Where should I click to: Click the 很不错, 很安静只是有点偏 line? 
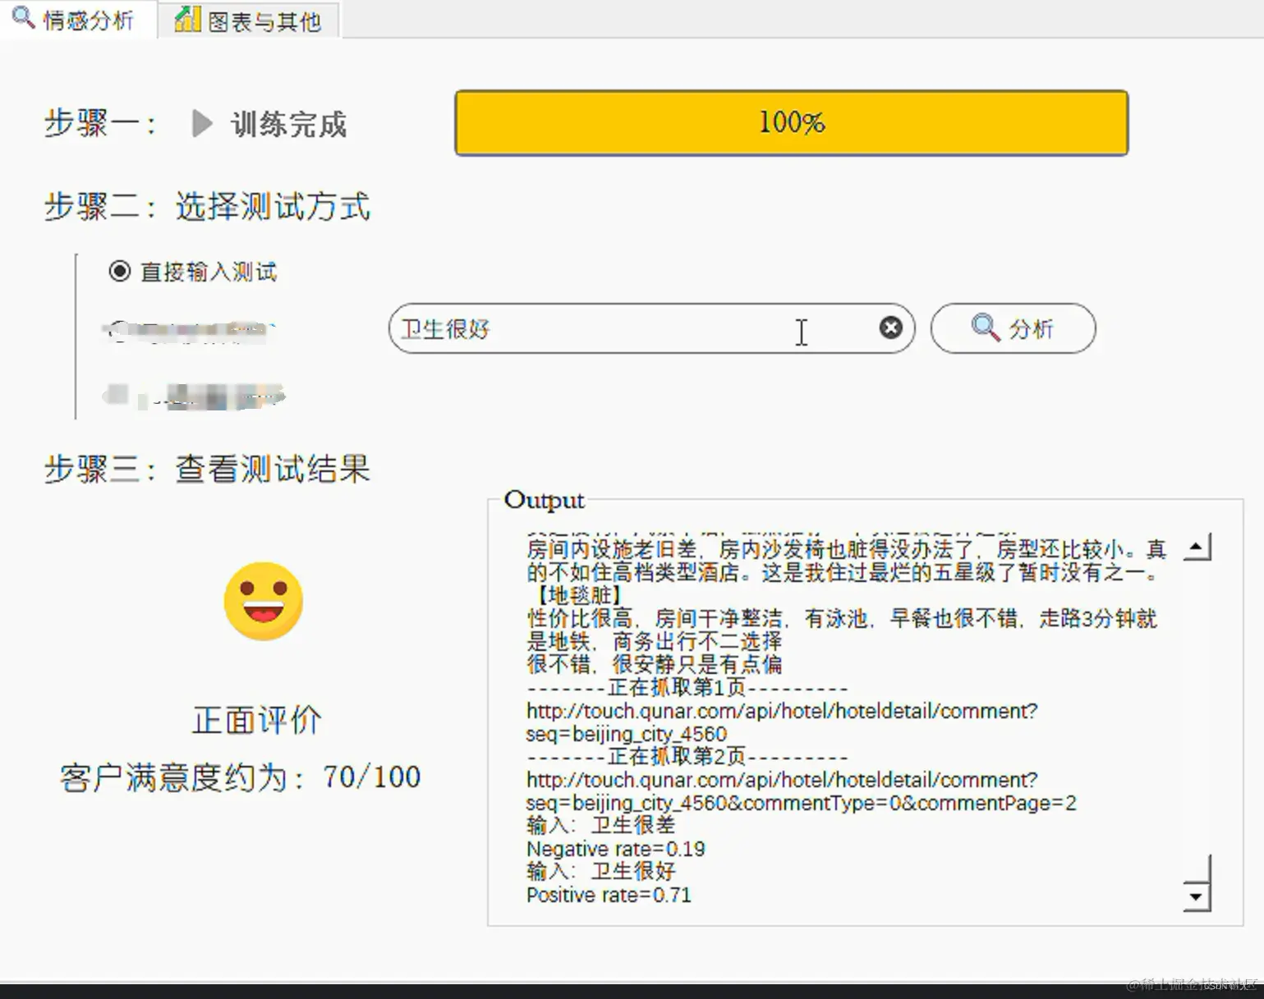(x=655, y=664)
